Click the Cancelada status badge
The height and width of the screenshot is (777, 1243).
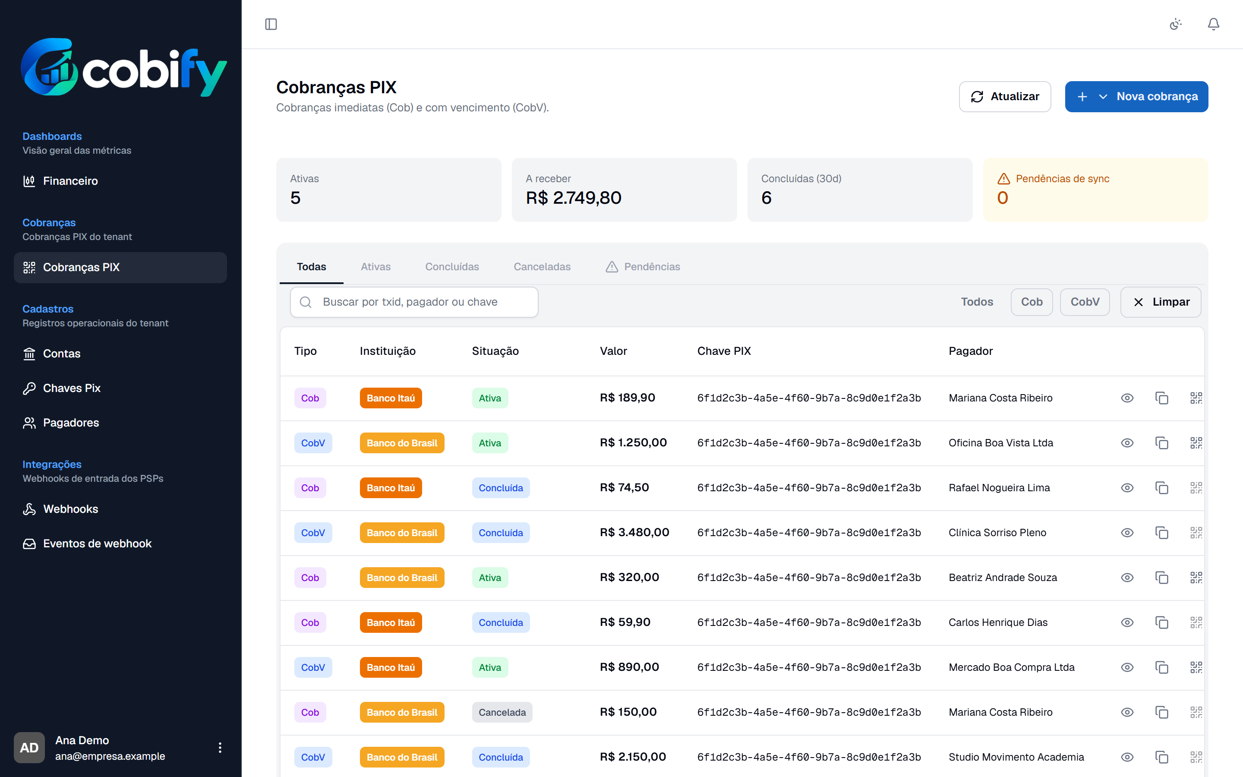coord(502,712)
